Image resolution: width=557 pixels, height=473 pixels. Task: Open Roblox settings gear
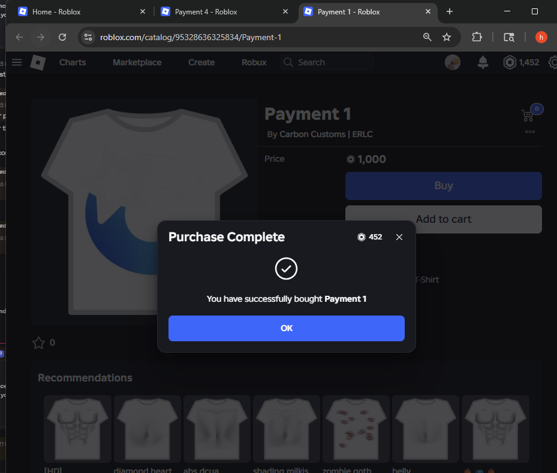tap(553, 62)
